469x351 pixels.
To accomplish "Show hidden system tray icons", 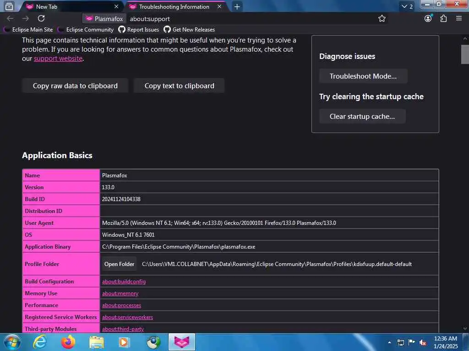I will pyautogui.click(x=389, y=342).
